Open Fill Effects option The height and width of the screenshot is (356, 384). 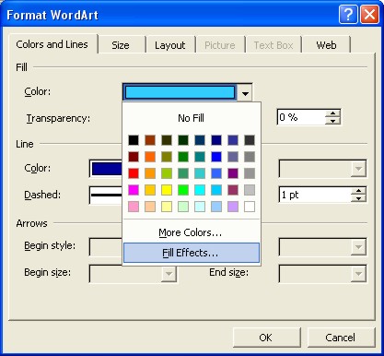(191, 253)
